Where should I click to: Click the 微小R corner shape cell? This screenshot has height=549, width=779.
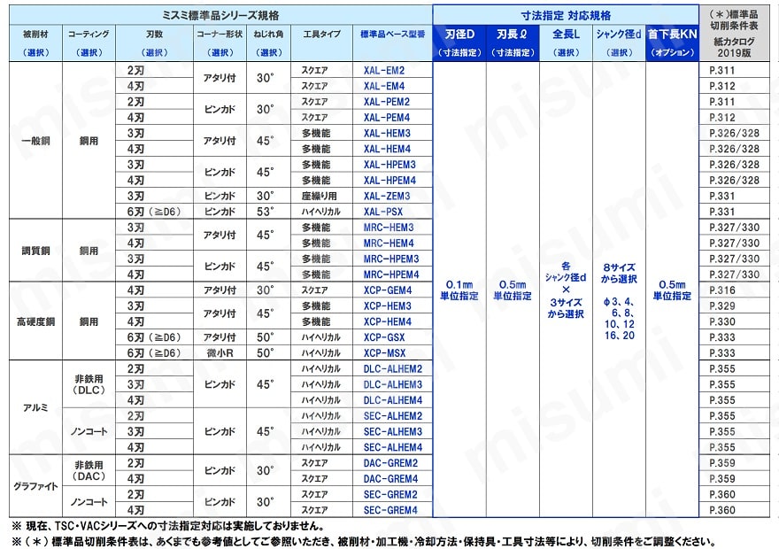[x=220, y=353]
